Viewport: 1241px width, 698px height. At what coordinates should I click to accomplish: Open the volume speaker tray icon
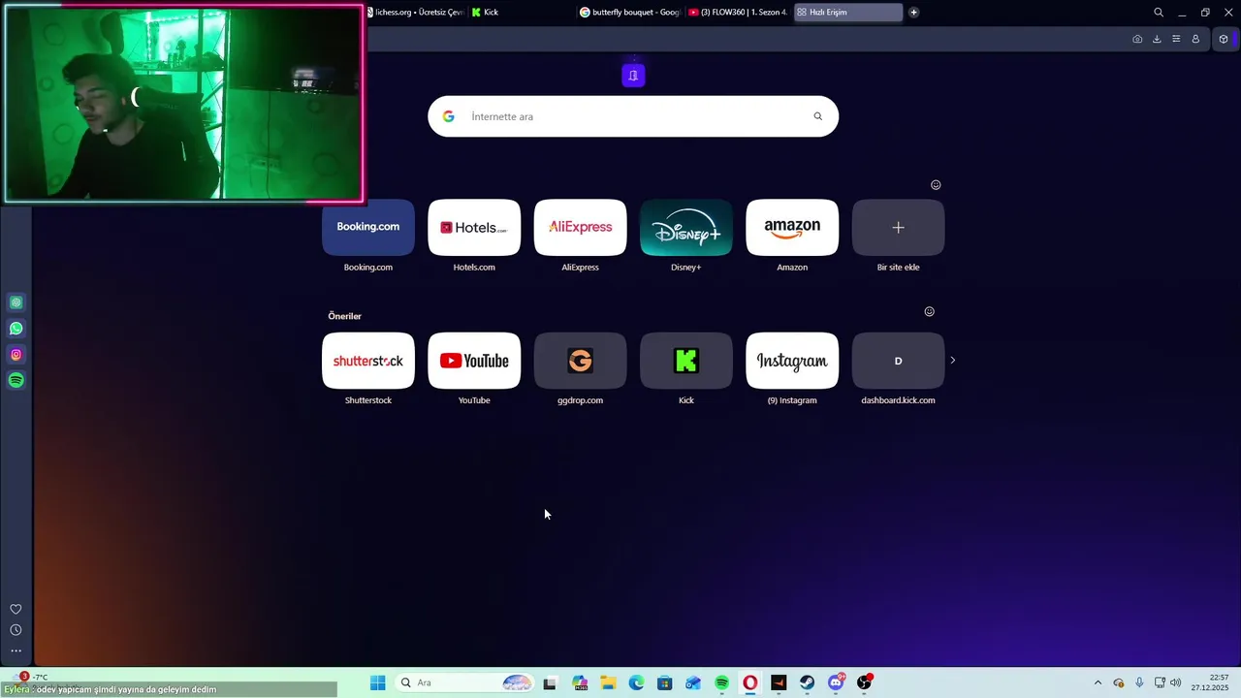click(x=1176, y=682)
